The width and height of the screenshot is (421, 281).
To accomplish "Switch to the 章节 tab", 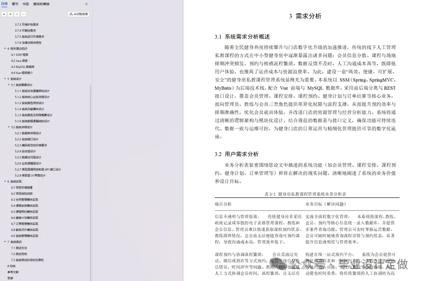I will (15, 4).
